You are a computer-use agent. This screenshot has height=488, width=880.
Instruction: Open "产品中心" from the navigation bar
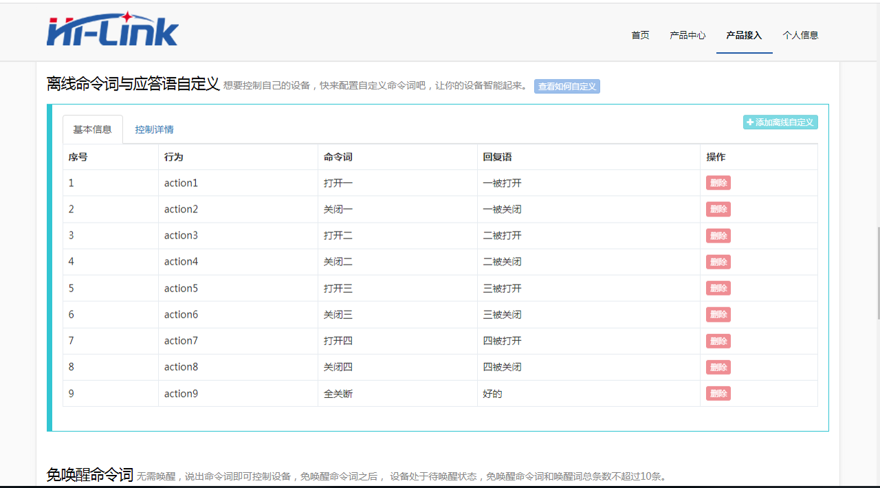[687, 35]
